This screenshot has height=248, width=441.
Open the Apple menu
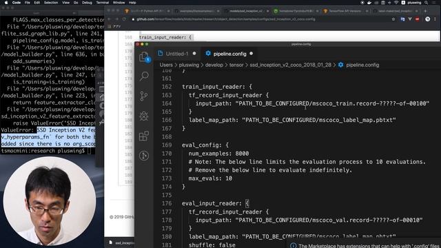point(6,3)
